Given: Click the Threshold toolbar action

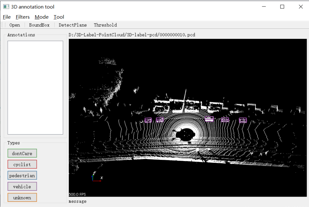Looking at the screenshot, I should tap(105, 25).
